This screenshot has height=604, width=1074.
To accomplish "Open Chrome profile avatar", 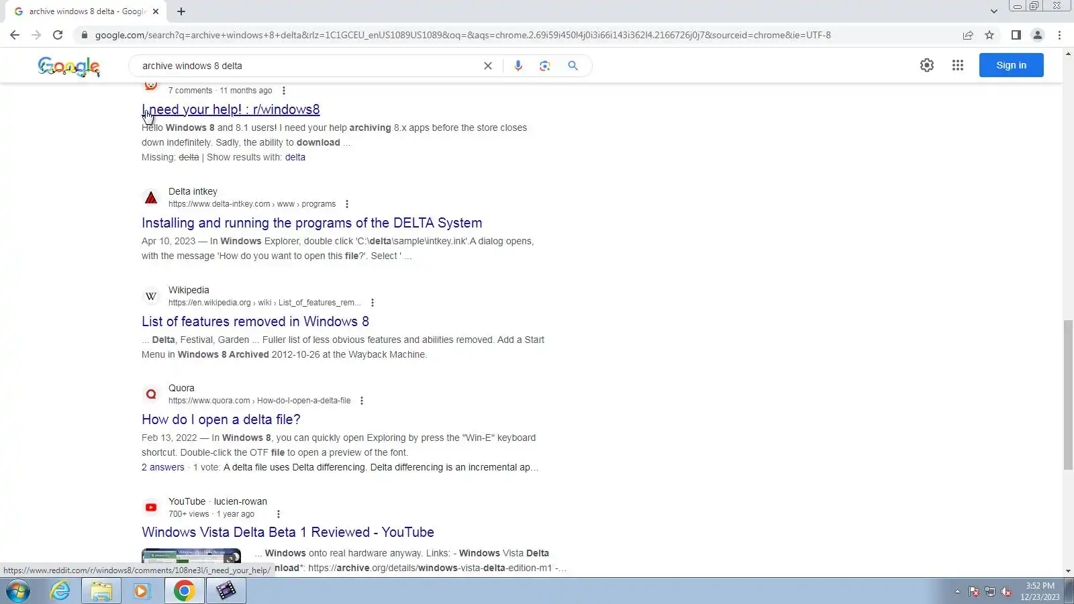I will (1038, 35).
